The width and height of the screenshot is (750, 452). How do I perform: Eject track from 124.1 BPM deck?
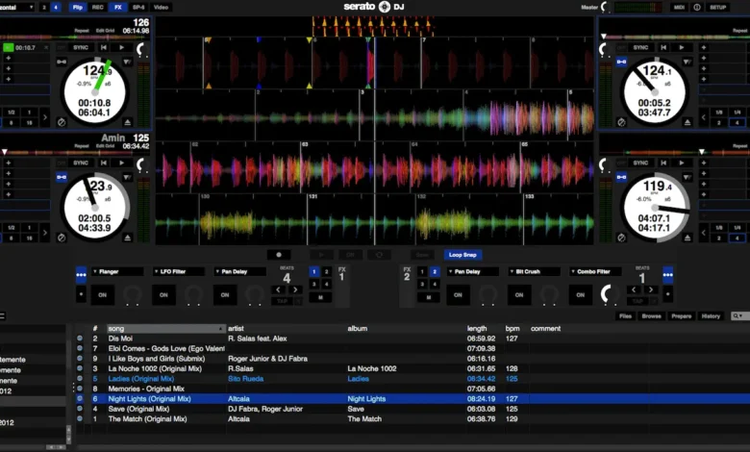[687, 122]
